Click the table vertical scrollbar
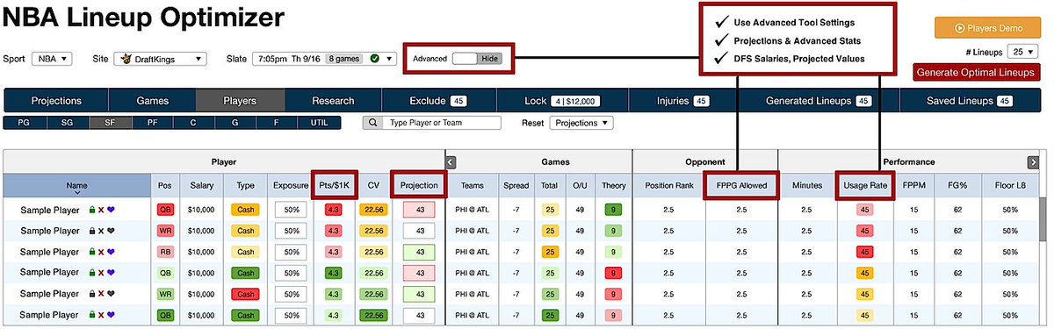Image resolution: width=1054 pixels, height=329 pixels. 1043,219
